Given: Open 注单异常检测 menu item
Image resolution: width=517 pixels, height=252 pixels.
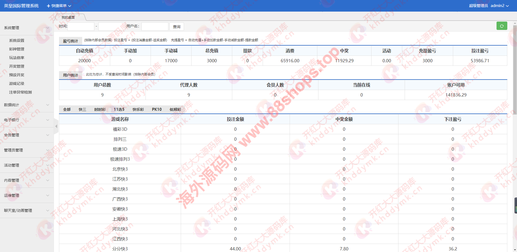Looking at the screenshot, I should [x=20, y=92].
